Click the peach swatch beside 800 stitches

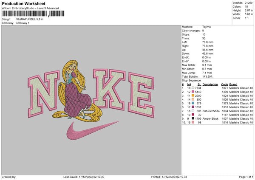click(x=193, y=99)
